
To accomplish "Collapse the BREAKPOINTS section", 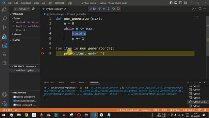I will [11, 92].
